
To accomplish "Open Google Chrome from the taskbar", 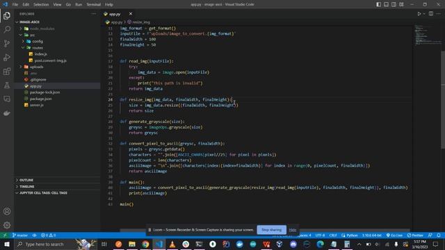I will coord(145,244).
